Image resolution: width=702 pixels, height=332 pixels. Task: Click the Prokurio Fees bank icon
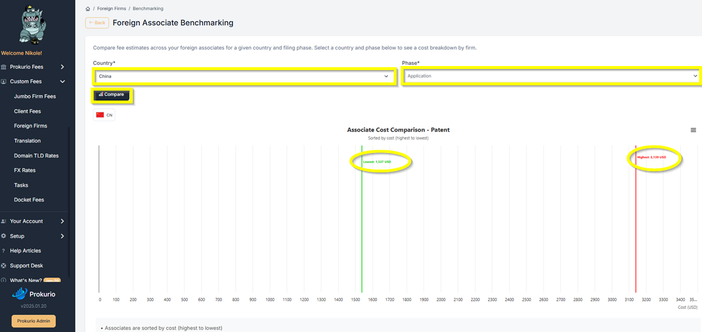[x=4, y=67]
